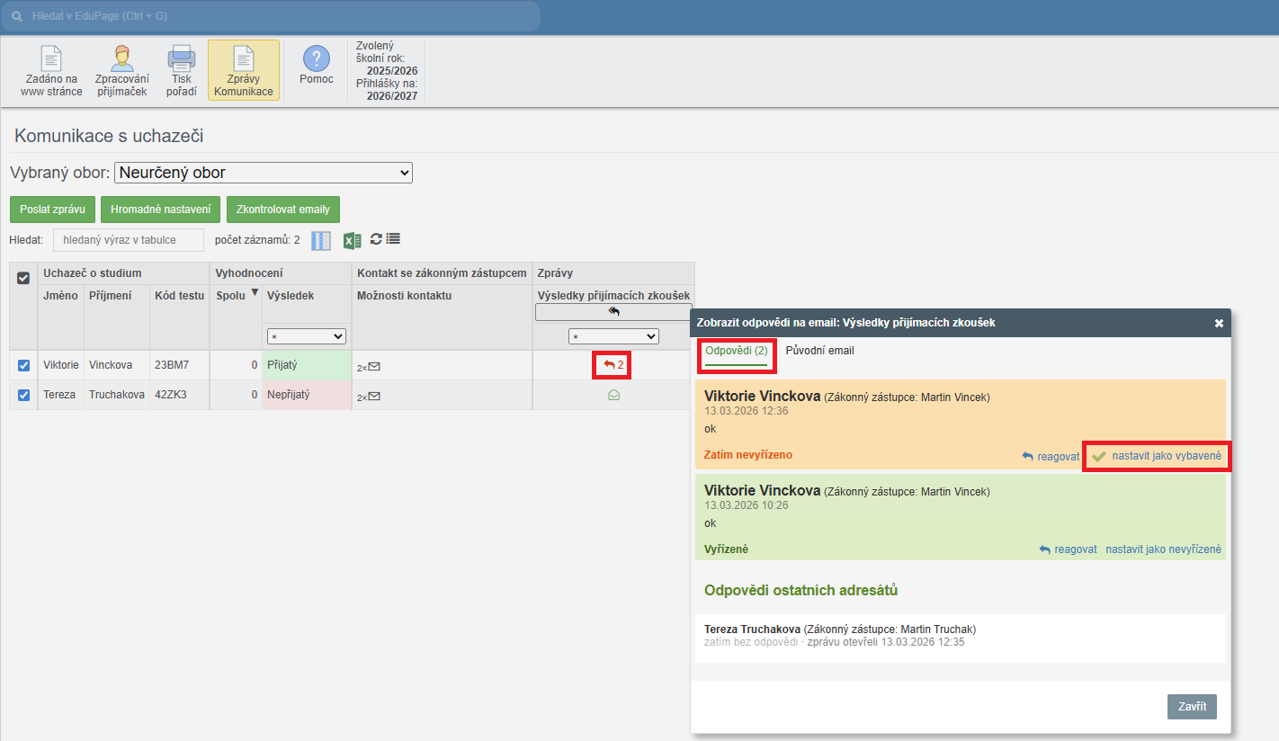Select the Odpovědi (2) tab
Image resolution: width=1279 pixels, height=741 pixels.
736,351
